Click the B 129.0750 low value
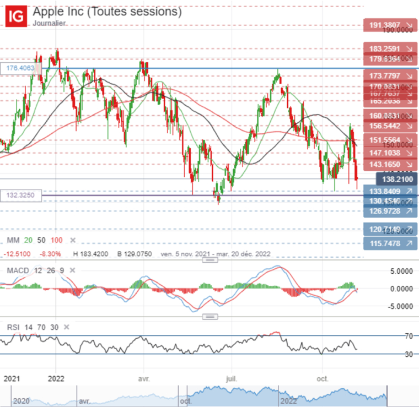Image resolution: width=419 pixels, height=407 pixels. (x=135, y=254)
